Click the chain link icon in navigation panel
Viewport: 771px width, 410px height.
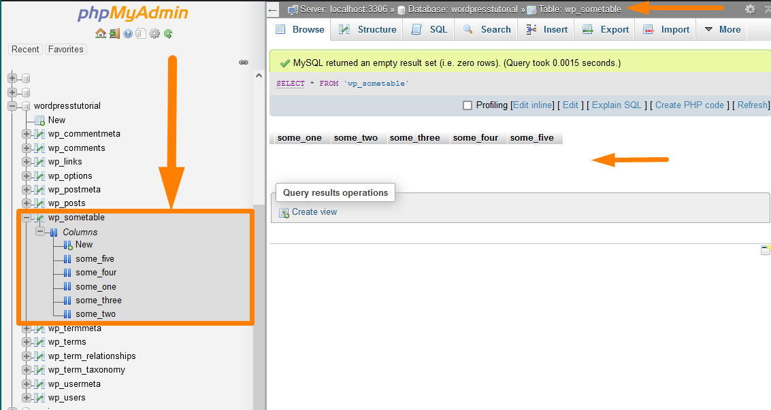244,63
